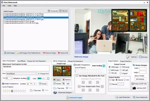Click the Watermark Images button
This screenshot has width=150, height=101.
(74, 97)
